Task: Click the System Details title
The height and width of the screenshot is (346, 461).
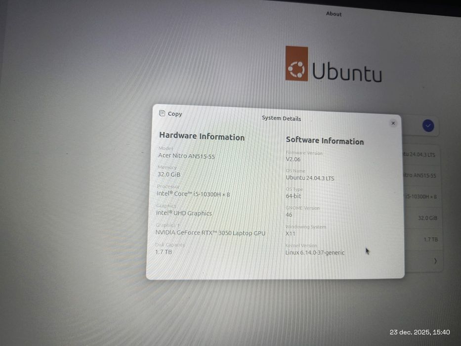Action: (x=281, y=118)
